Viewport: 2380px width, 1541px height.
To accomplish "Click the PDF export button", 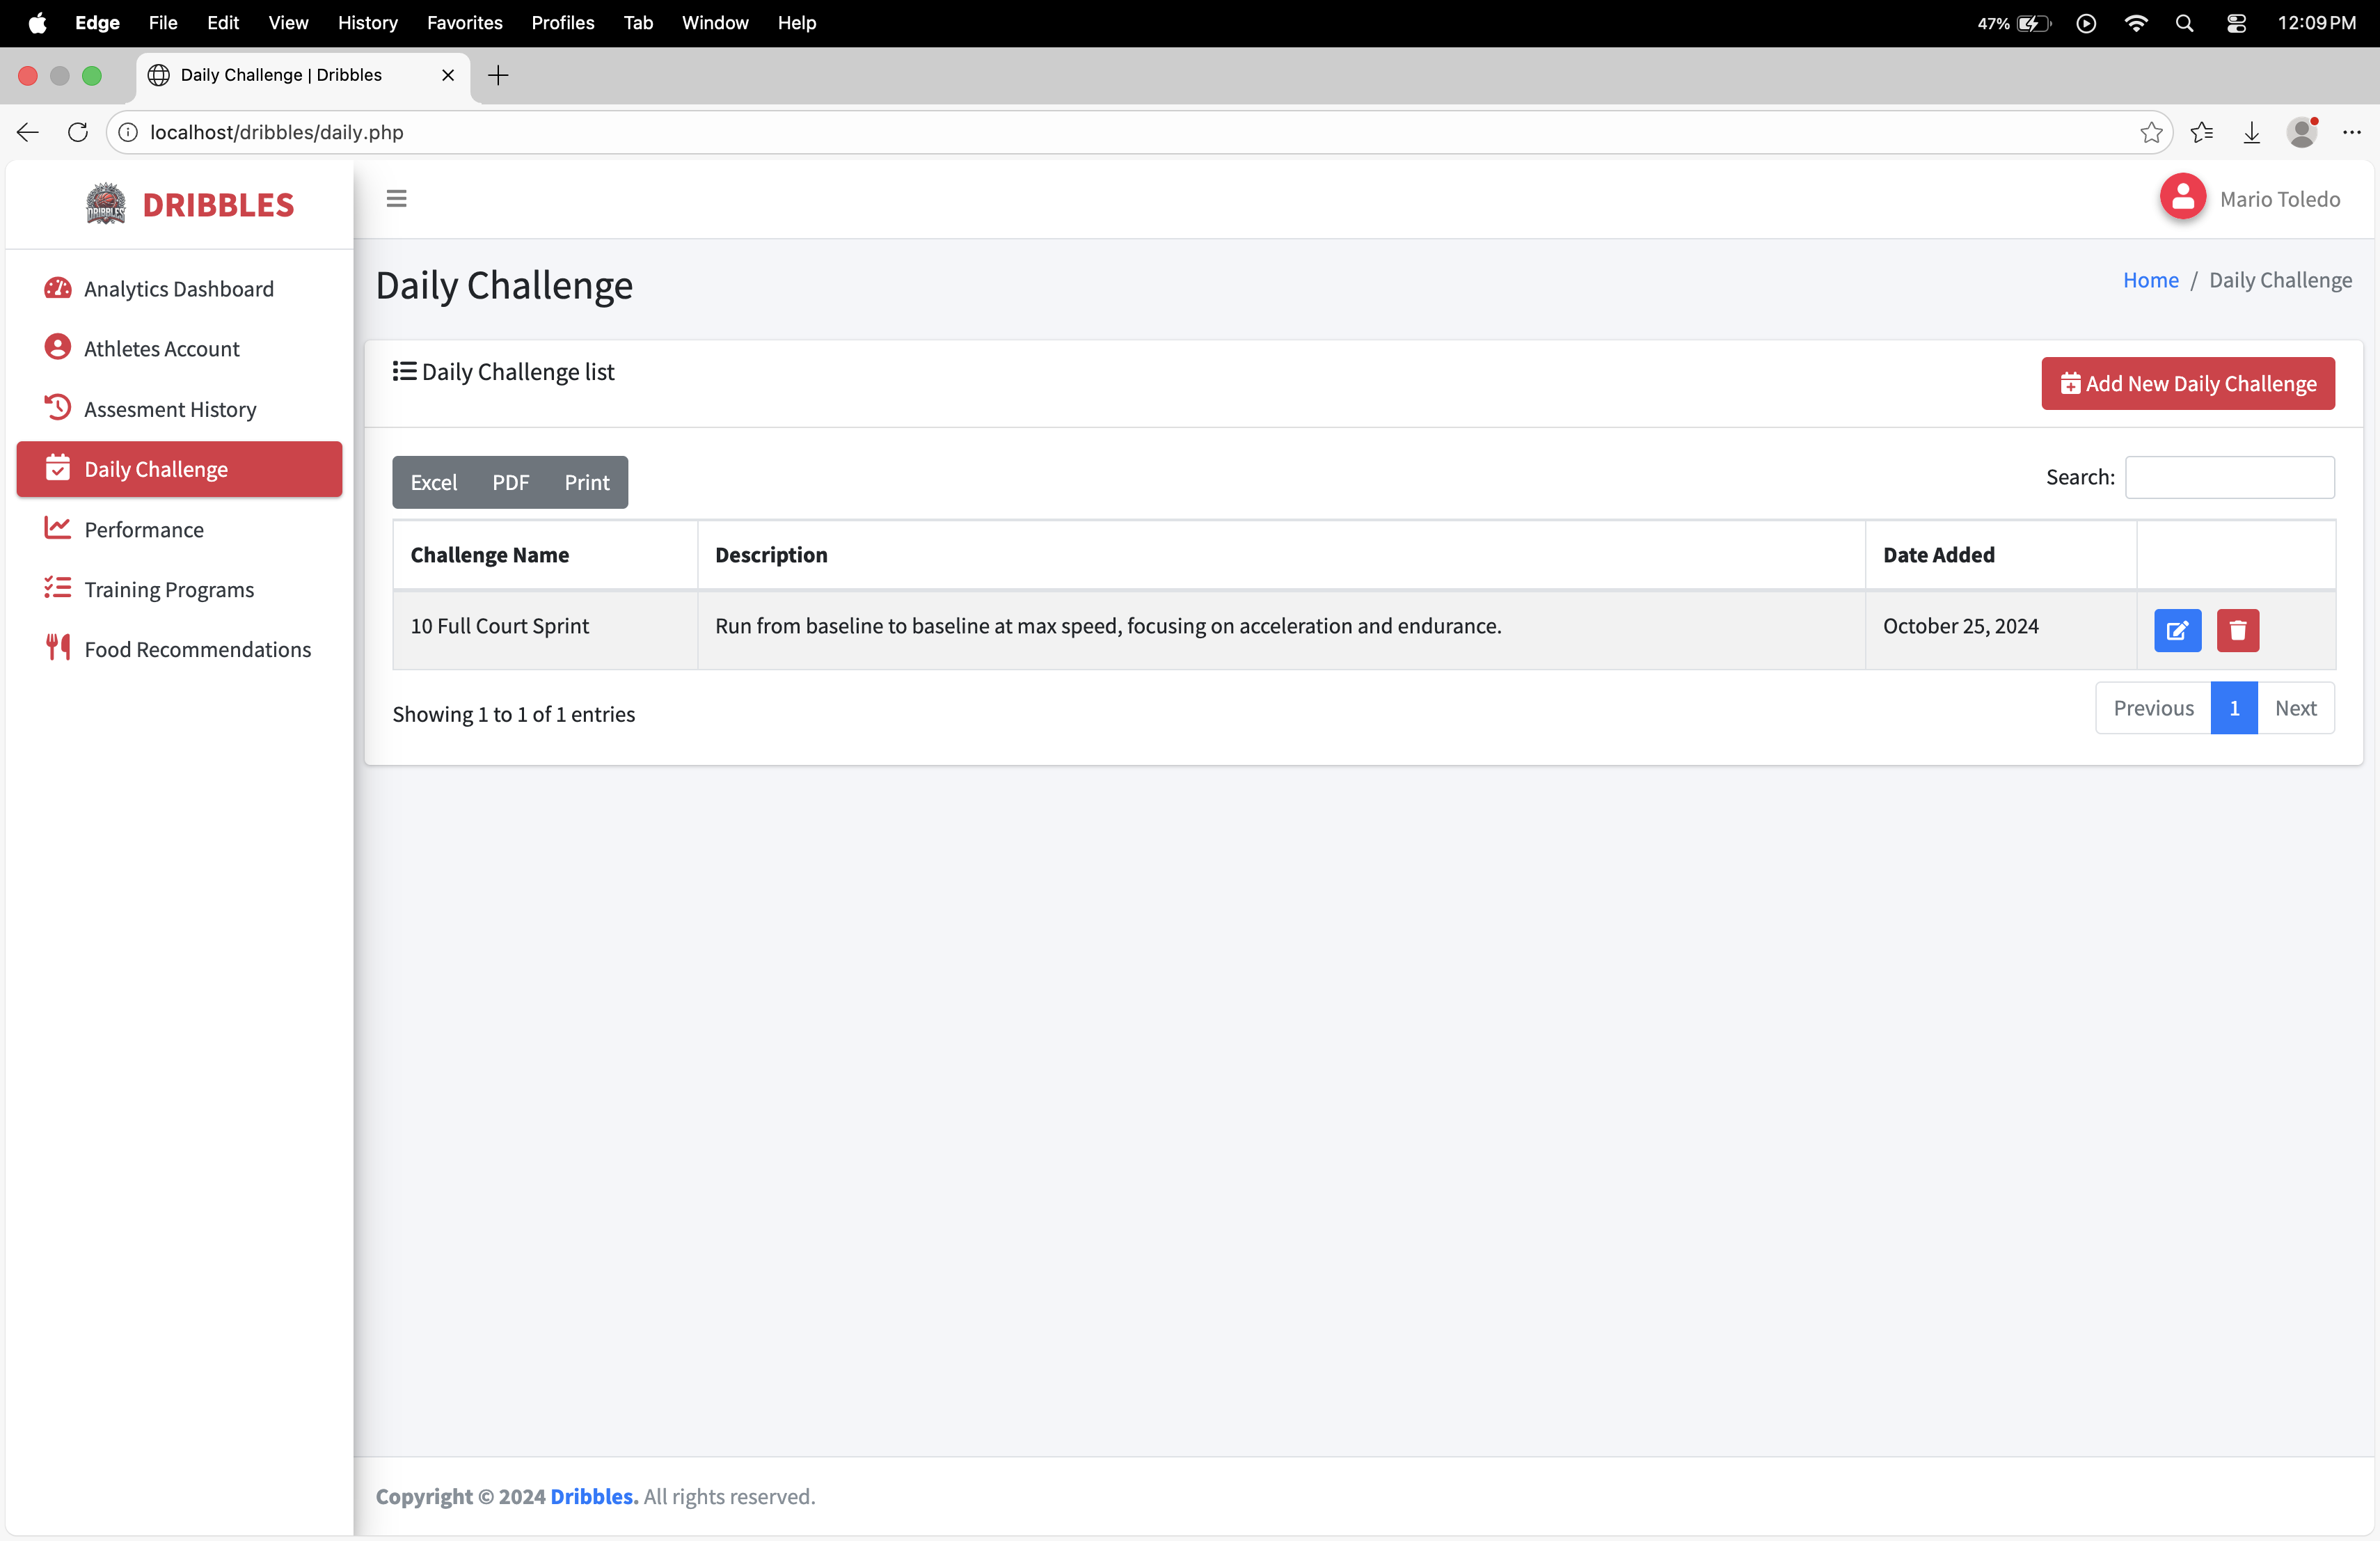I will coord(510,483).
